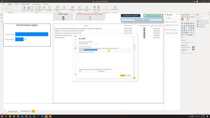Click the Поставить задачу canvas button
The image size is (210, 118).
pyautogui.click(x=142, y=20)
